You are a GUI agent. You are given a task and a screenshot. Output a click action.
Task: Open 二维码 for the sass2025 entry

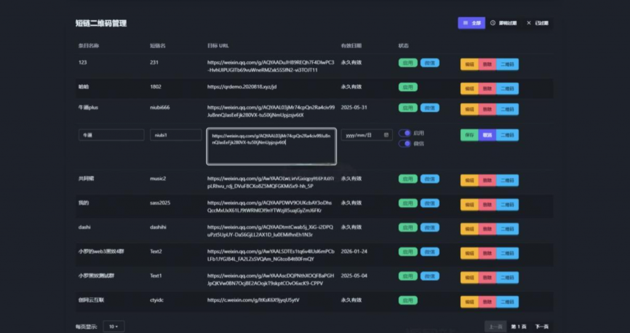pos(508,205)
